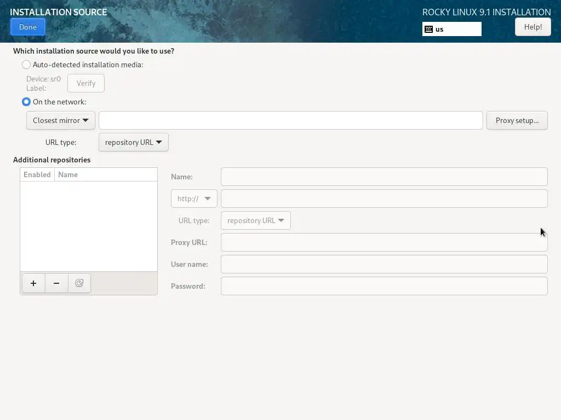Image resolution: width=561 pixels, height=420 pixels.
Task: Click the User name input field
Action: coord(384,264)
